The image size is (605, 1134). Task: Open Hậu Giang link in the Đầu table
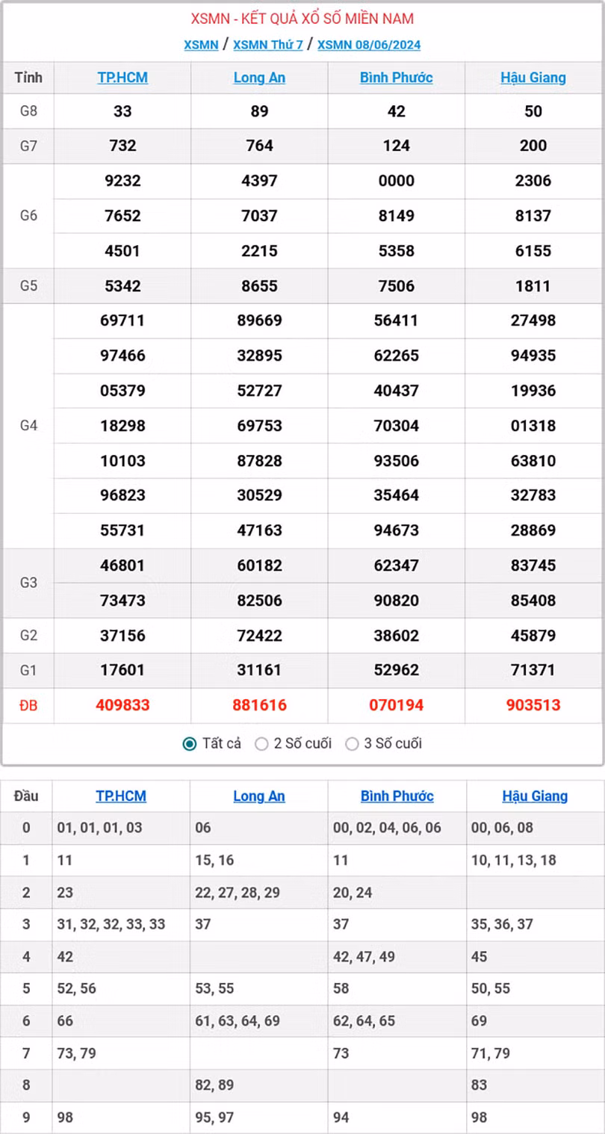(x=534, y=796)
